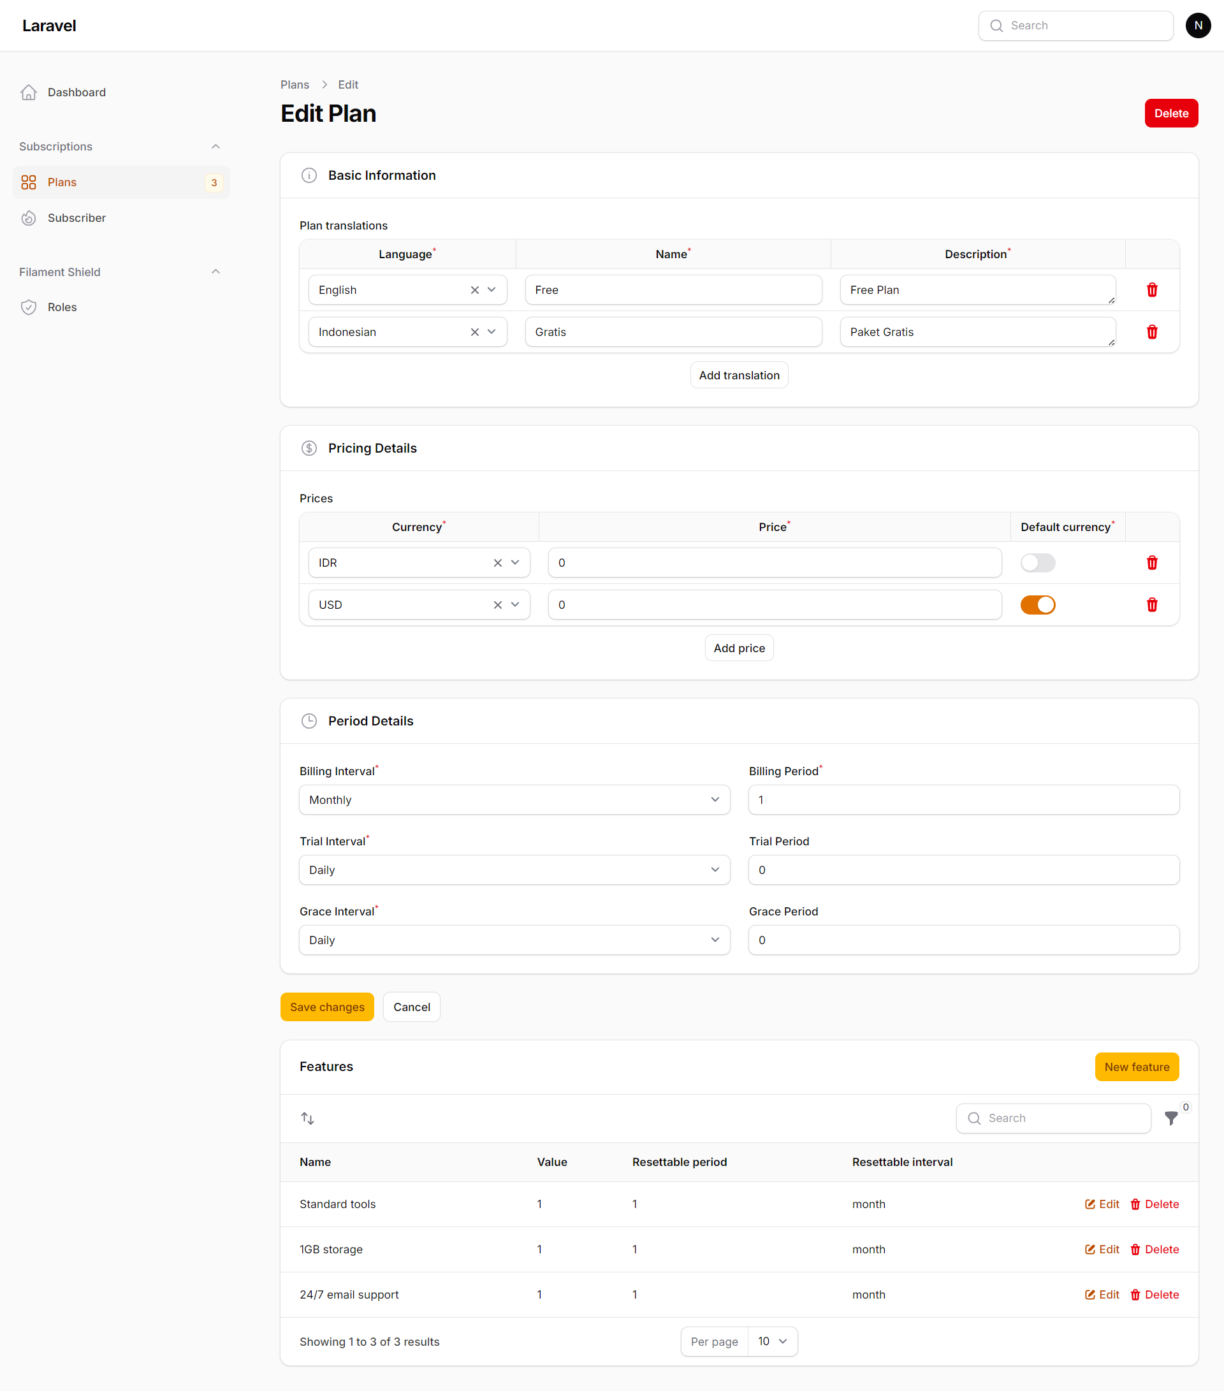This screenshot has height=1391, width=1224.
Task: Click the Laravel brand logo
Action: [x=49, y=25]
